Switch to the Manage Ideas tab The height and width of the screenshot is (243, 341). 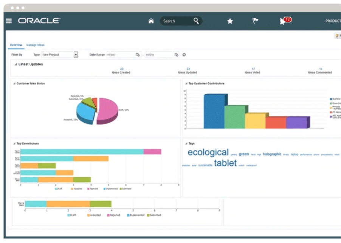click(35, 45)
